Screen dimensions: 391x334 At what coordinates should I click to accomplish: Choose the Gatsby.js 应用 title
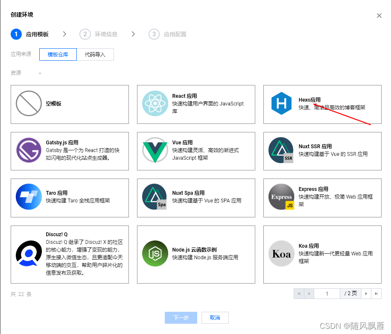coord(62,142)
